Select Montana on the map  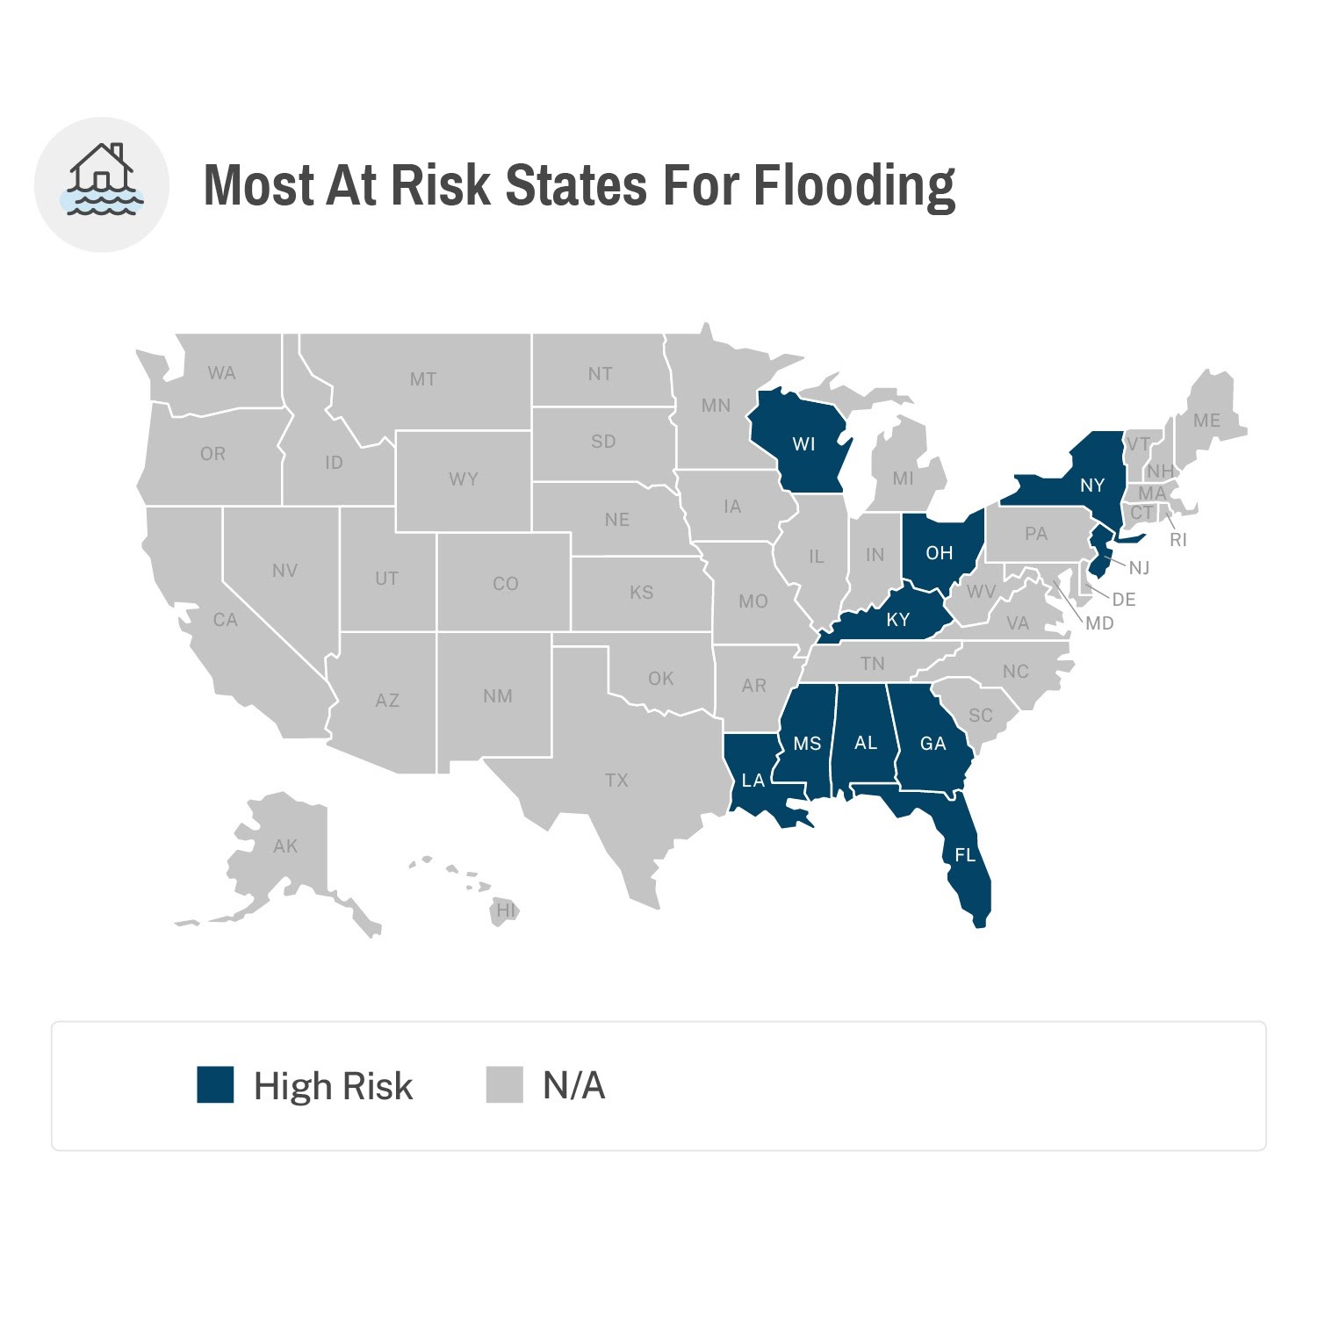click(x=422, y=379)
